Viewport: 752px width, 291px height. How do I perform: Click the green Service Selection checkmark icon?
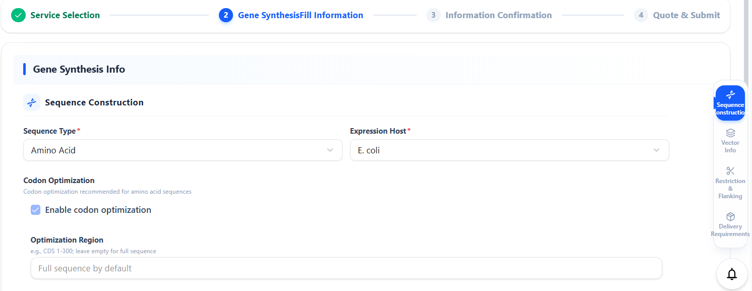point(18,15)
